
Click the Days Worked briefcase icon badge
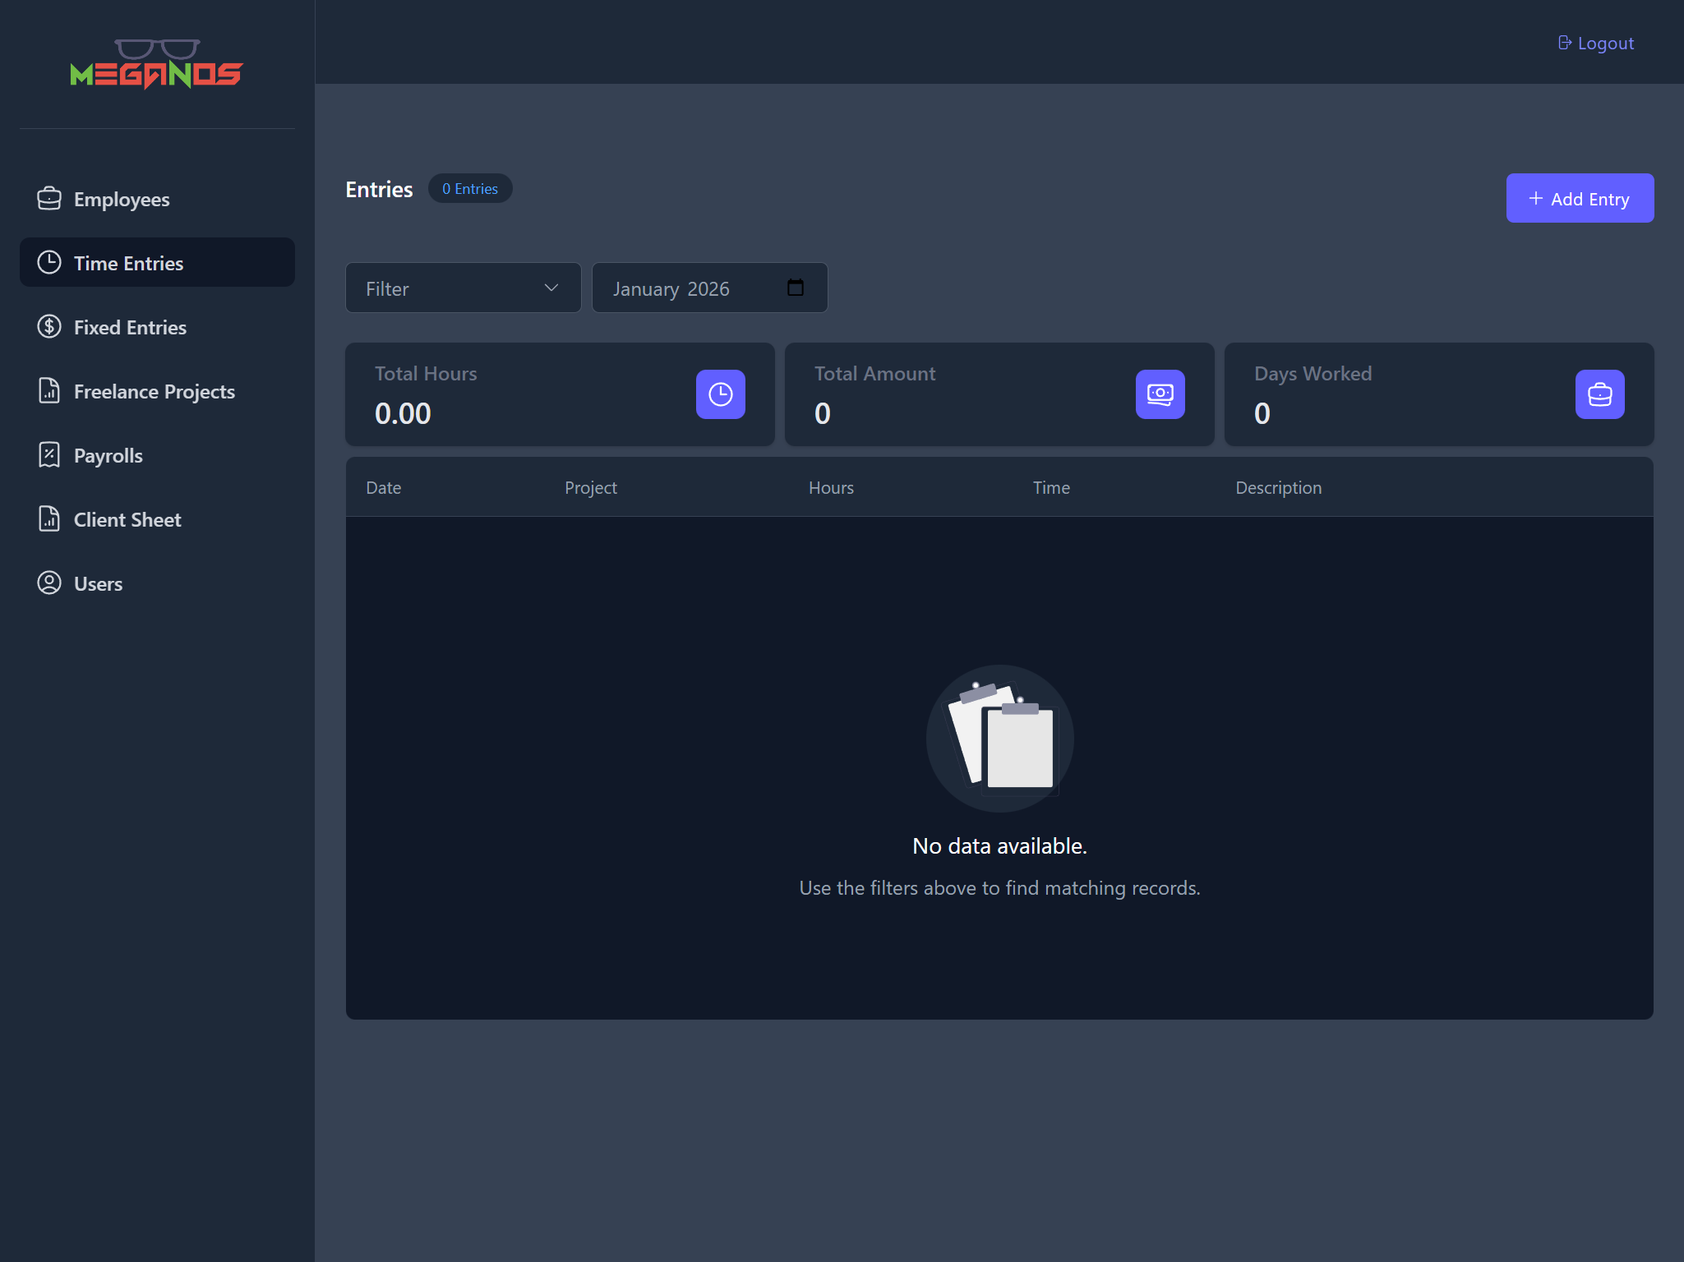click(x=1599, y=394)
